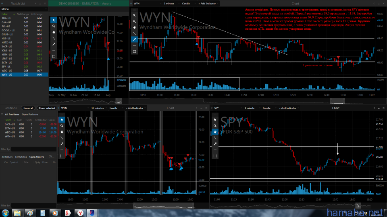This screenshot has height=217, width=387.
Task: Select horizontal line tool on WYN 1 minute chart
Action: [x=134, y=45]
